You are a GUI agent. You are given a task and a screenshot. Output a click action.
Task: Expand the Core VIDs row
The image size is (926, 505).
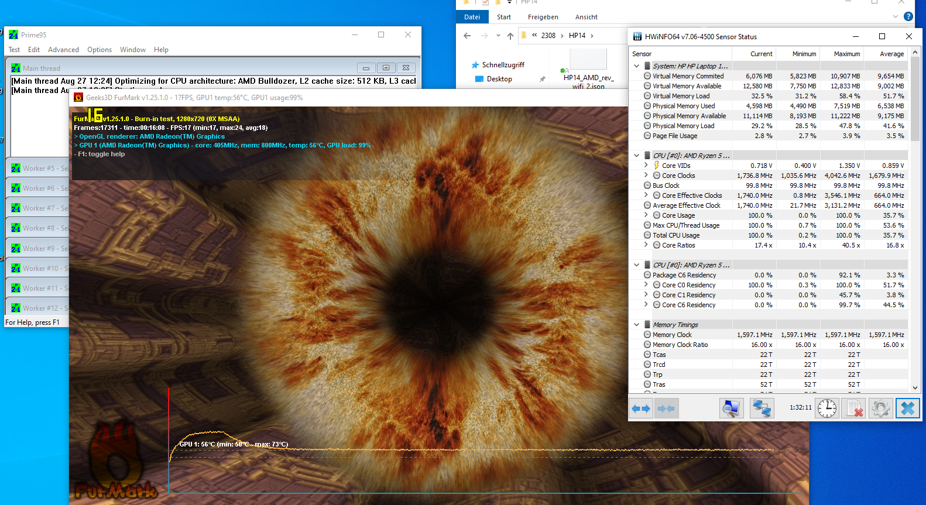[646, 166]
